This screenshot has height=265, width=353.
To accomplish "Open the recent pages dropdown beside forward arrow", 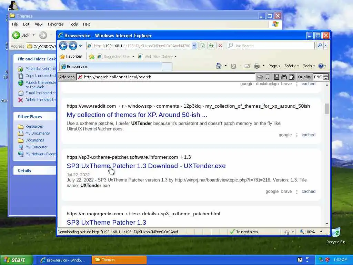I will [x=80, y=46].
